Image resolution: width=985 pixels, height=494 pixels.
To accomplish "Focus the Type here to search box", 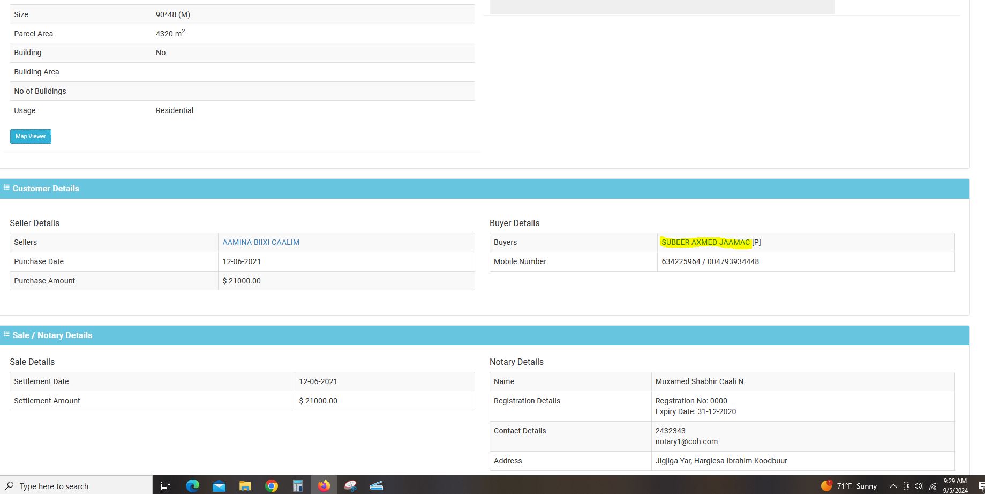I will pos(76,486).
